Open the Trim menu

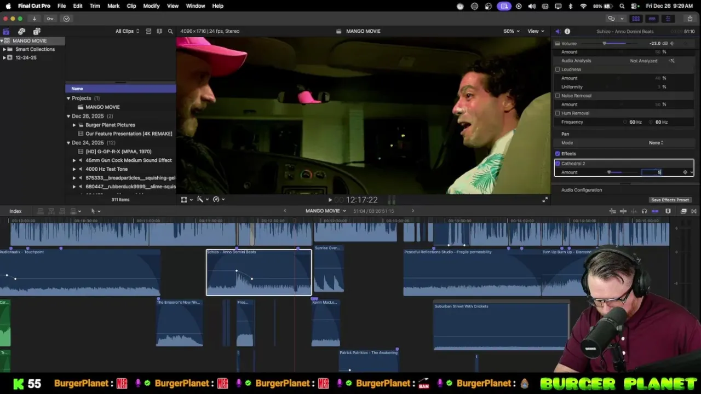(95, 6)
